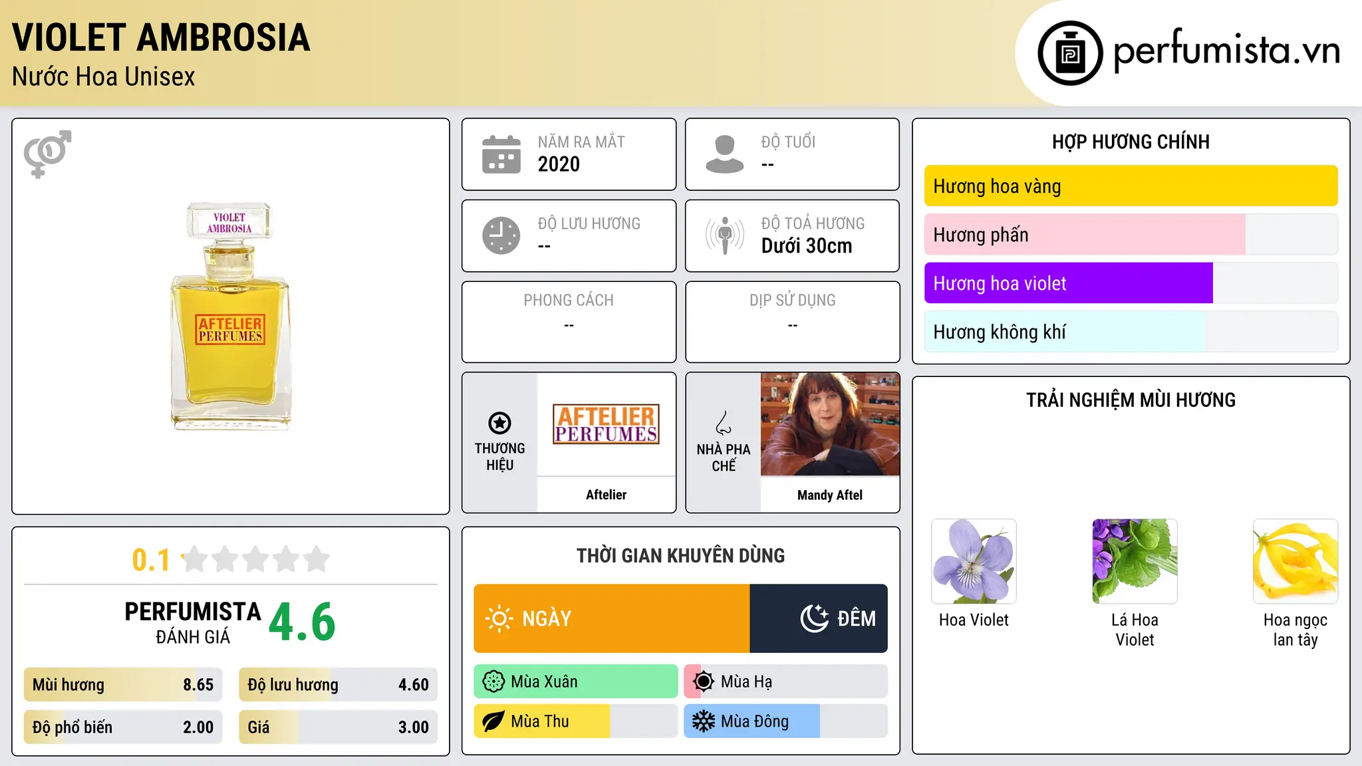Screen dimensions: 1362x766
Task: Click the Mùa Đông season label
Action: [x=755, y=721]
